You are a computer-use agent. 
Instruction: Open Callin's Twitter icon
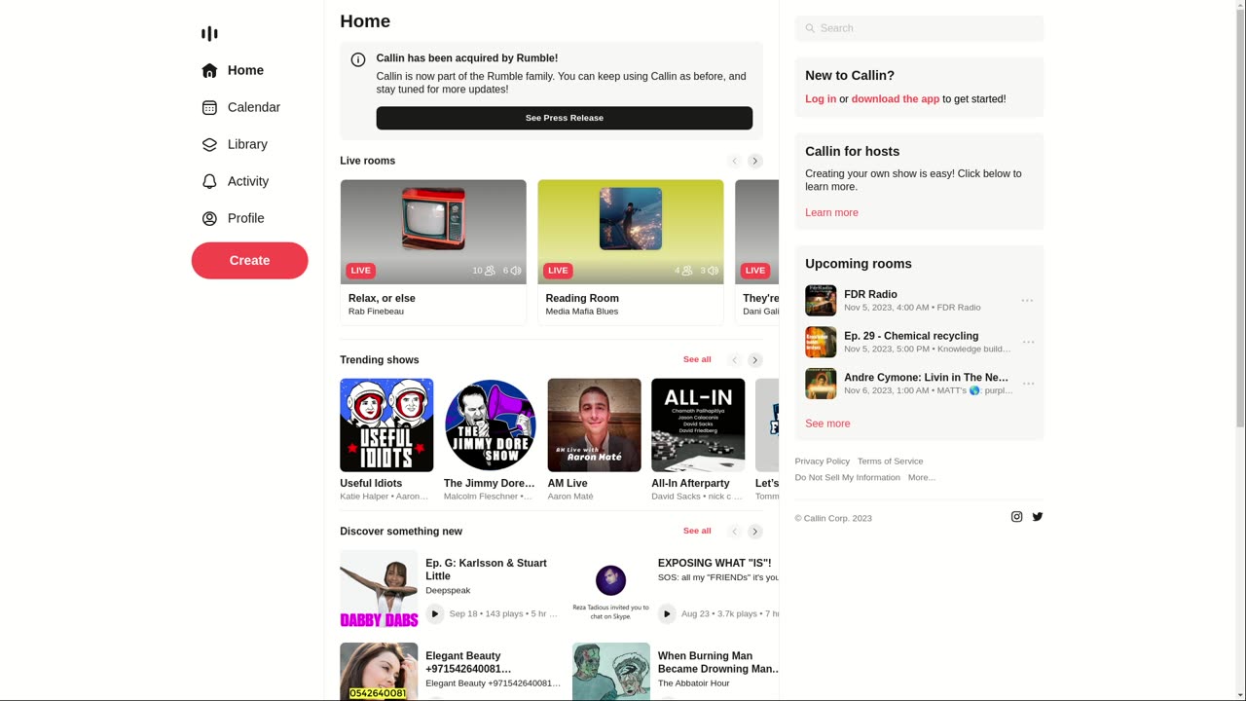coord(1037,517)
